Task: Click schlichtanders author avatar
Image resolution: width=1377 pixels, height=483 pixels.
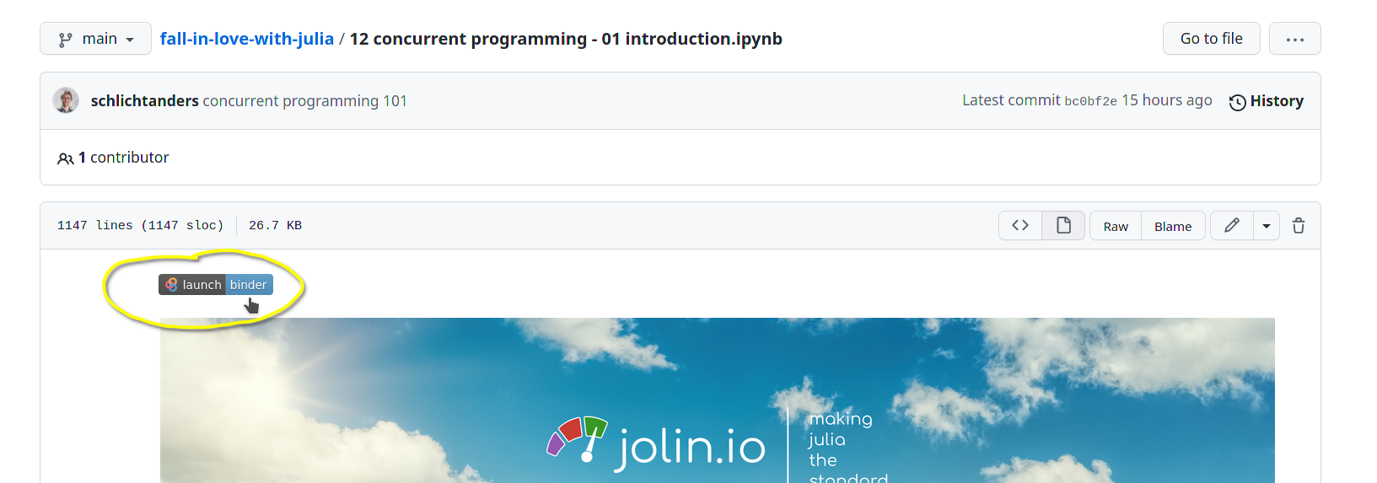Action: (66, 100)
